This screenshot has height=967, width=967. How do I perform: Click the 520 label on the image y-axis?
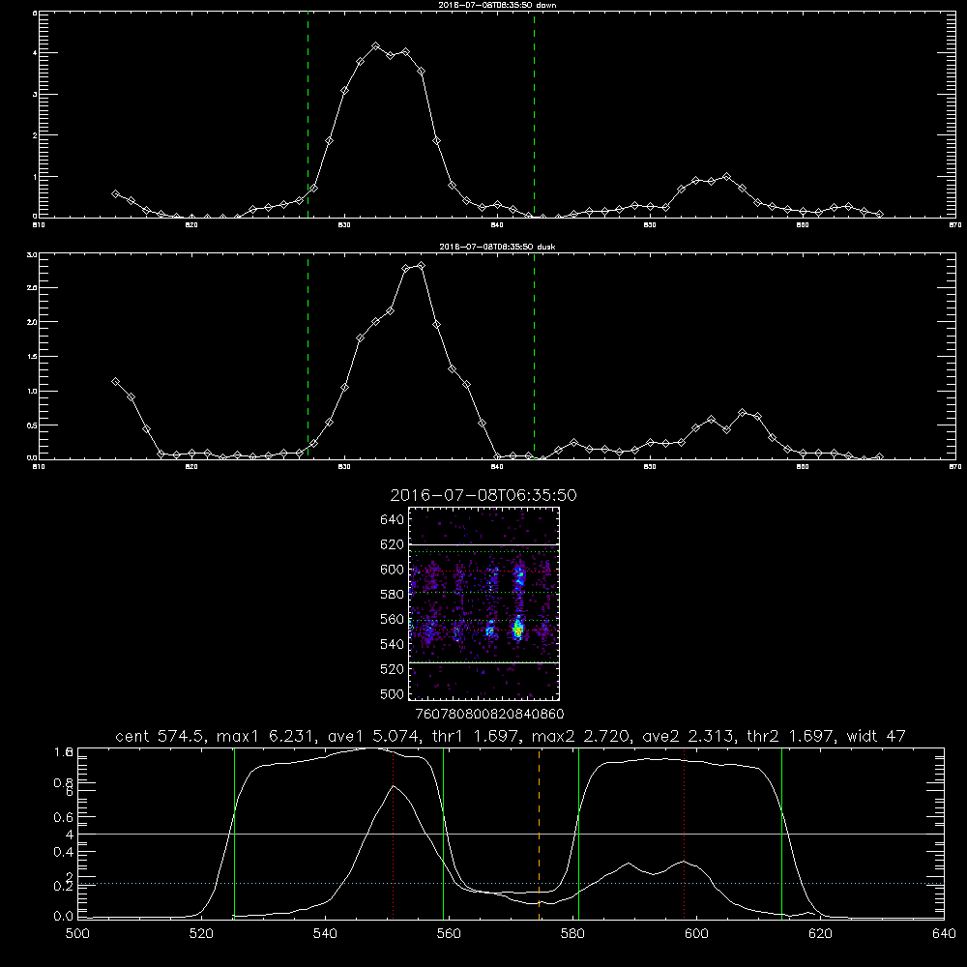(393, 669)
